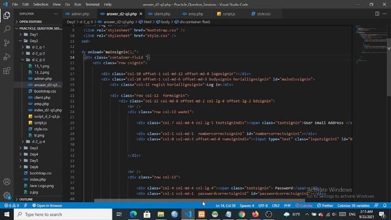Open Google Chrome from taskbar
The width and height of the screenshot is (391, 220).
click(242, 215)
